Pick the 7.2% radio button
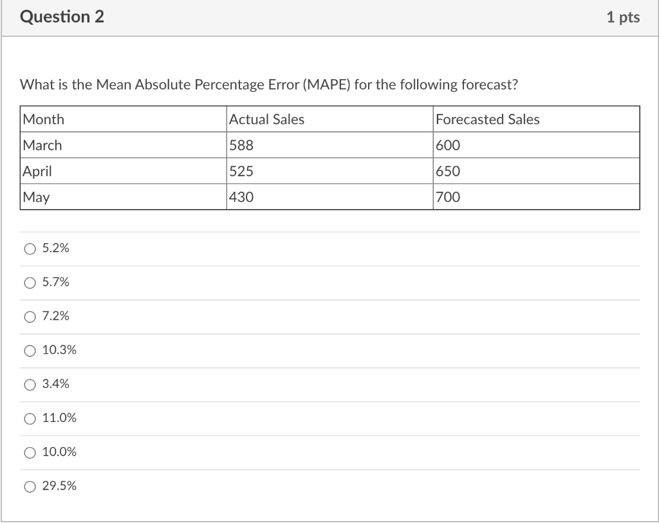This screenshot has height=523, width=659. point(30,317)
